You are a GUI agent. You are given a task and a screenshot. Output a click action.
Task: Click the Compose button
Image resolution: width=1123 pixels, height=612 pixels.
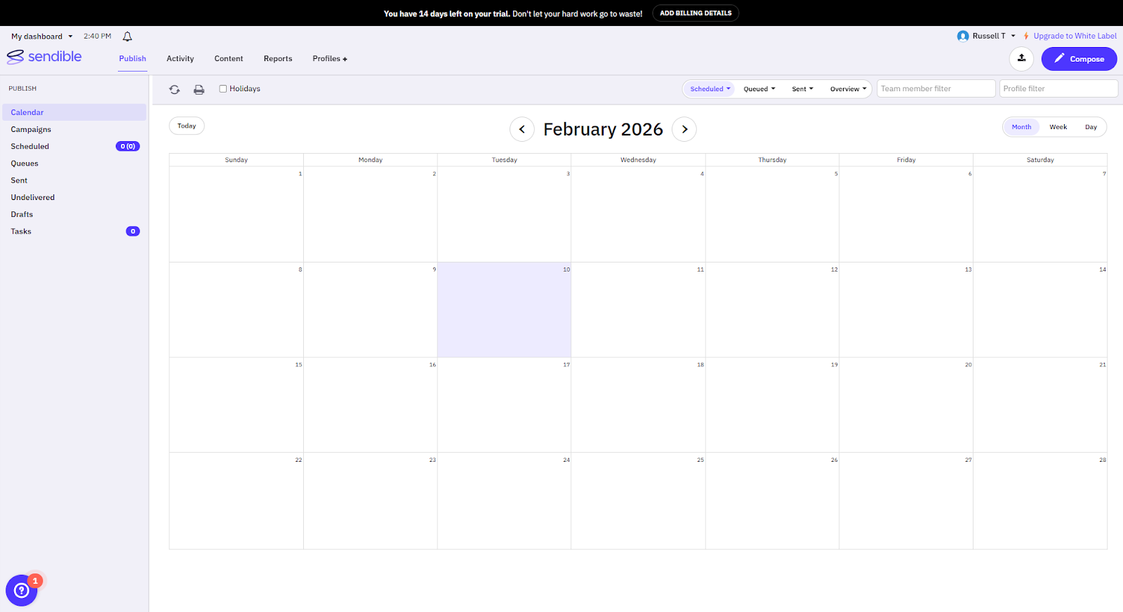click(1079, 59)
